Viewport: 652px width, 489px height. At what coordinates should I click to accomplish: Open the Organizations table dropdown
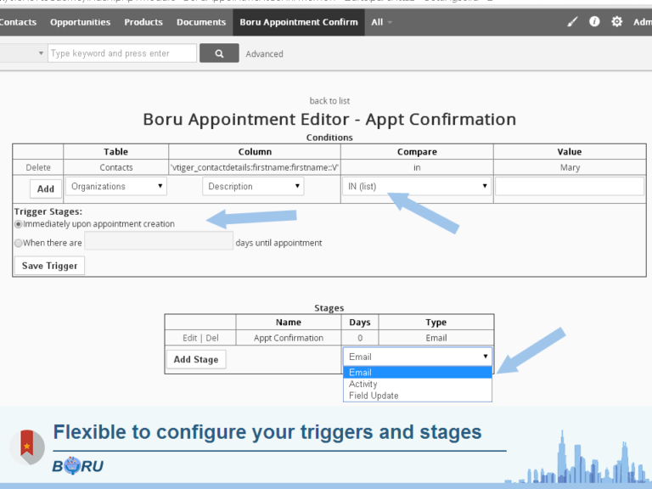(116, 186)
